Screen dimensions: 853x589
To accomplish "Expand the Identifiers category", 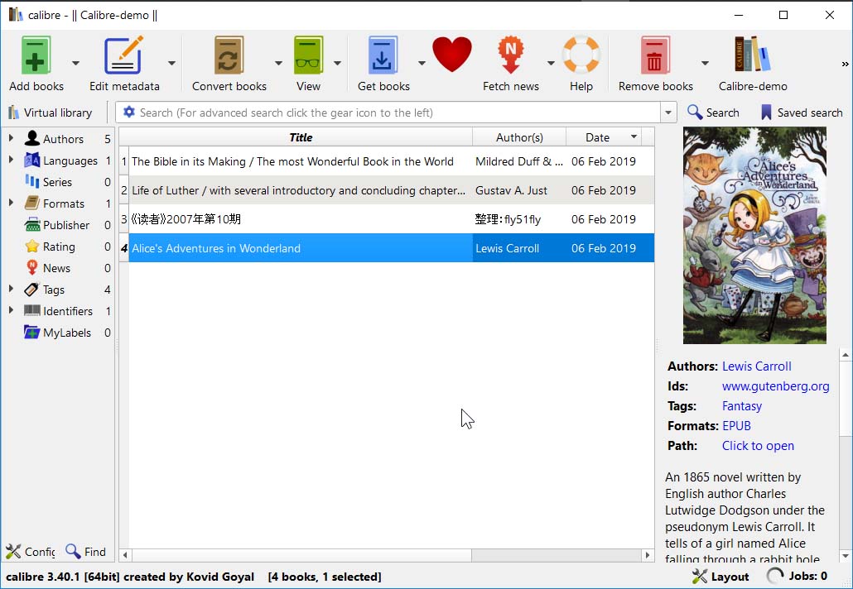I will point(10,310).
